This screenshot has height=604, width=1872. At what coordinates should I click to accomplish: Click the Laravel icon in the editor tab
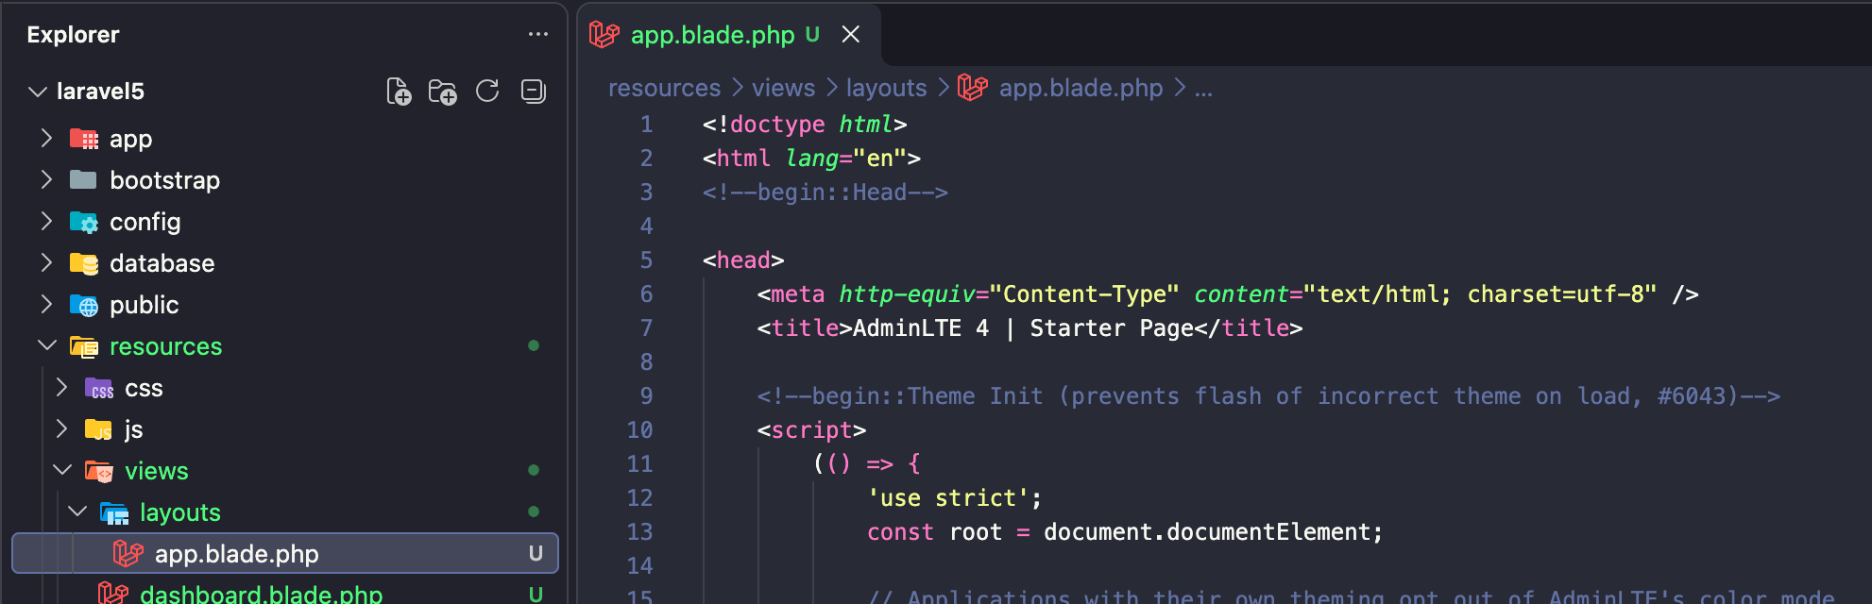click(x=604, y=34)
